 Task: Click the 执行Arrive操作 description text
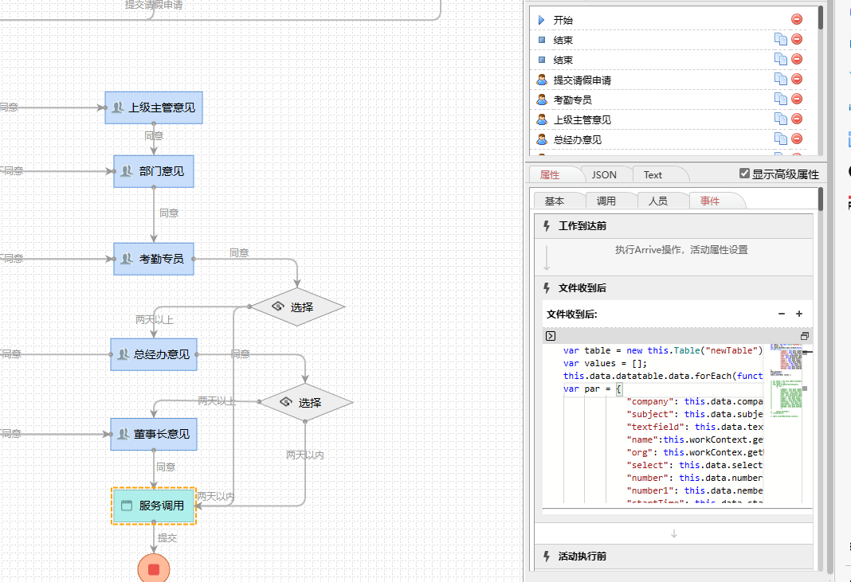tap(681, 249)
